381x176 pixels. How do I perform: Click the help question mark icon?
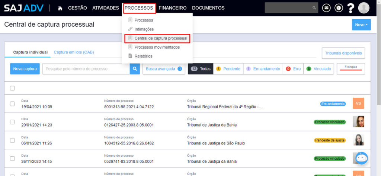click(350, 8)
